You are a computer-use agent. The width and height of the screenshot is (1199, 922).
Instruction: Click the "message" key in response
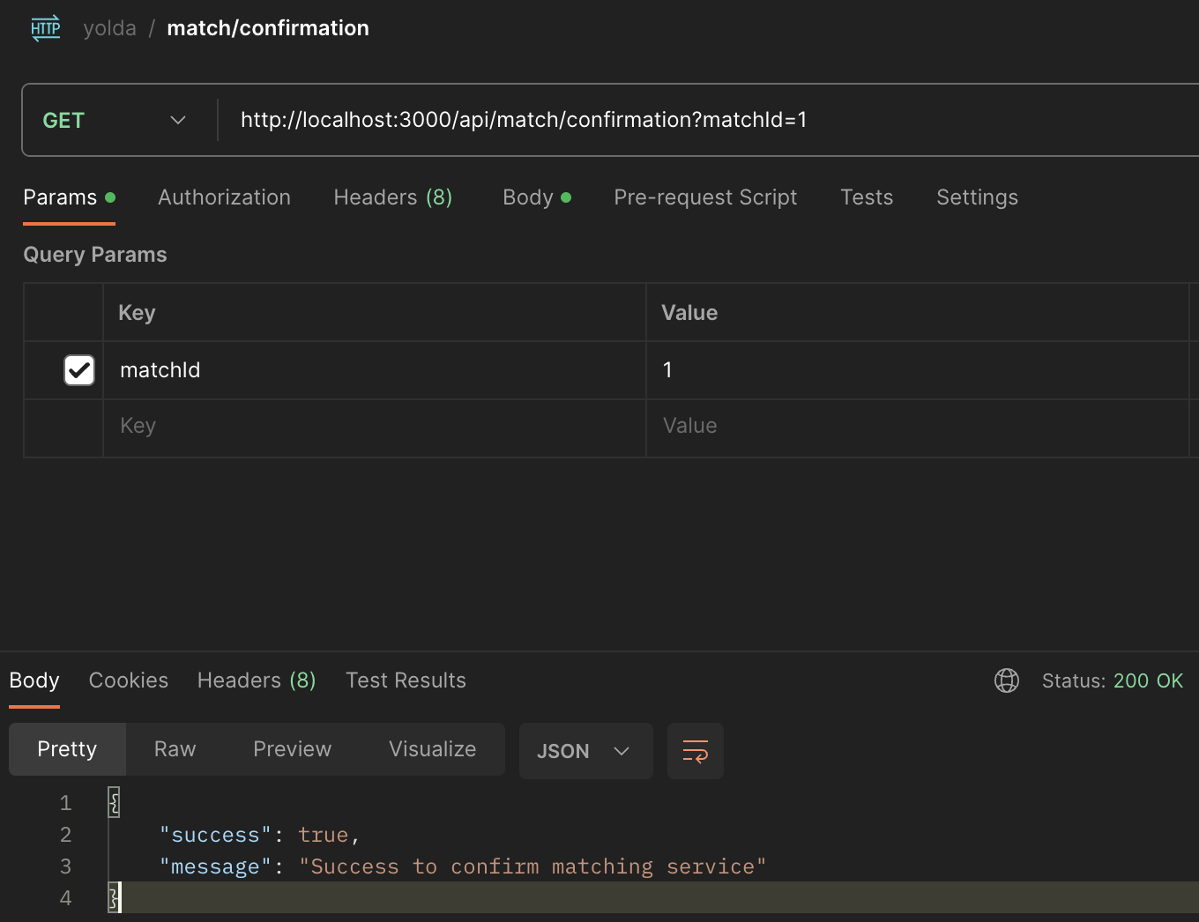[x=215, y=866]
